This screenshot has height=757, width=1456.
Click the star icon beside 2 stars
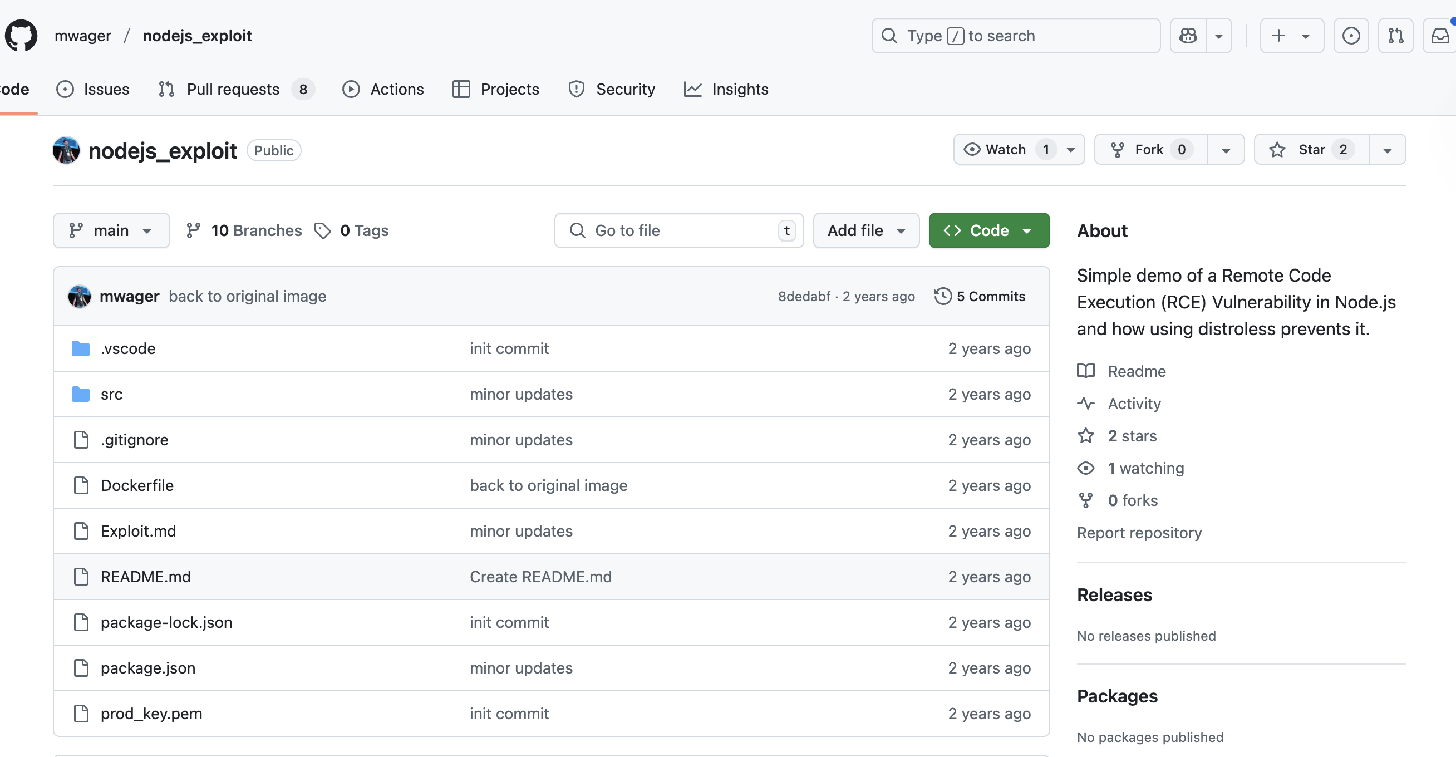click(x=1086, y=436)
